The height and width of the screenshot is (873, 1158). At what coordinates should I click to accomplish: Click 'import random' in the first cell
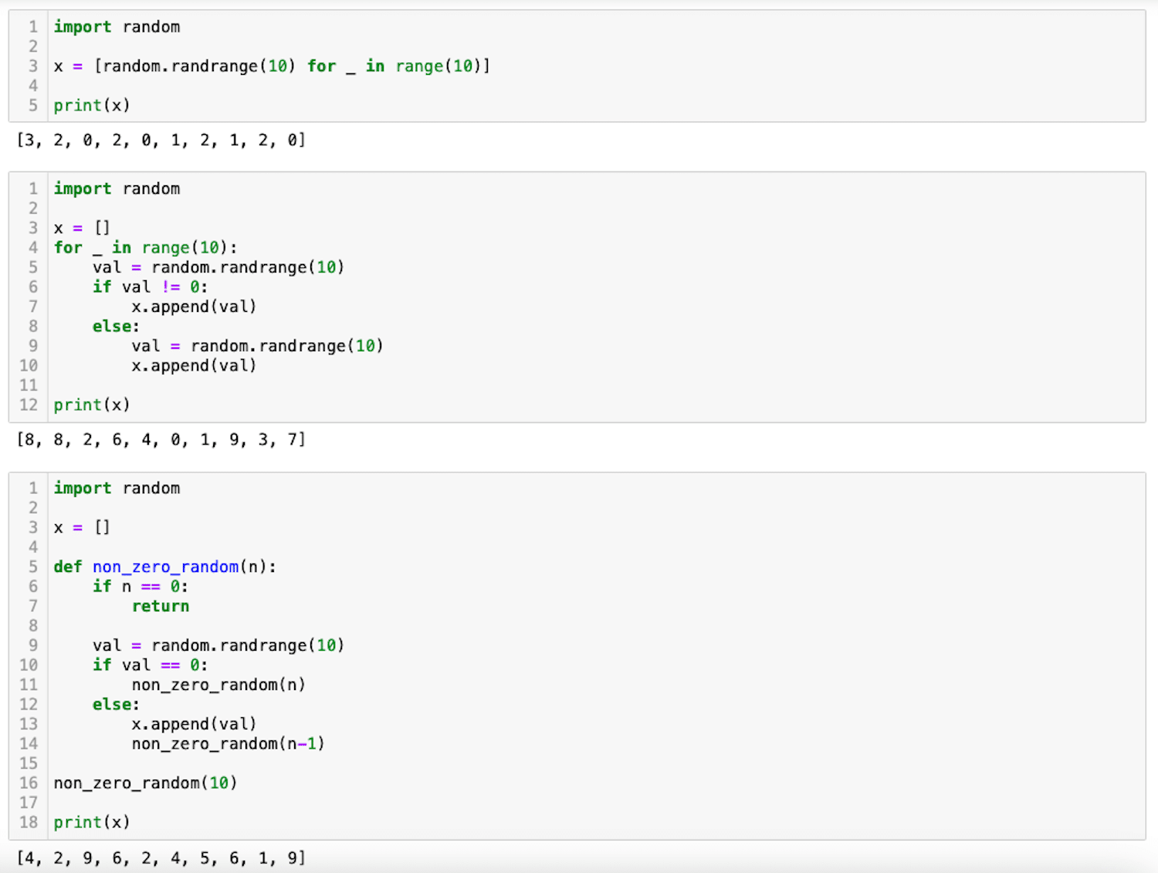click(x=117, y=27)
